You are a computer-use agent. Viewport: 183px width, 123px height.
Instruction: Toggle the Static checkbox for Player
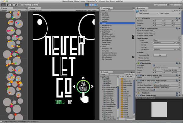pos(173,11)
